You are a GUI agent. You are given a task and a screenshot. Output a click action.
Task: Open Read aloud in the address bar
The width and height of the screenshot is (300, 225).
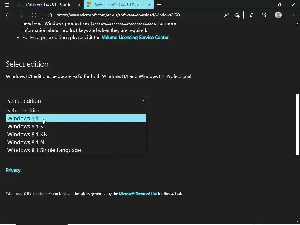(226, 15)
